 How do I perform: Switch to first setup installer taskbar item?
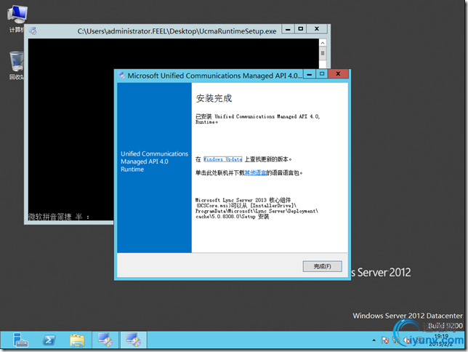pyautogui.click(x=105, y=340)
